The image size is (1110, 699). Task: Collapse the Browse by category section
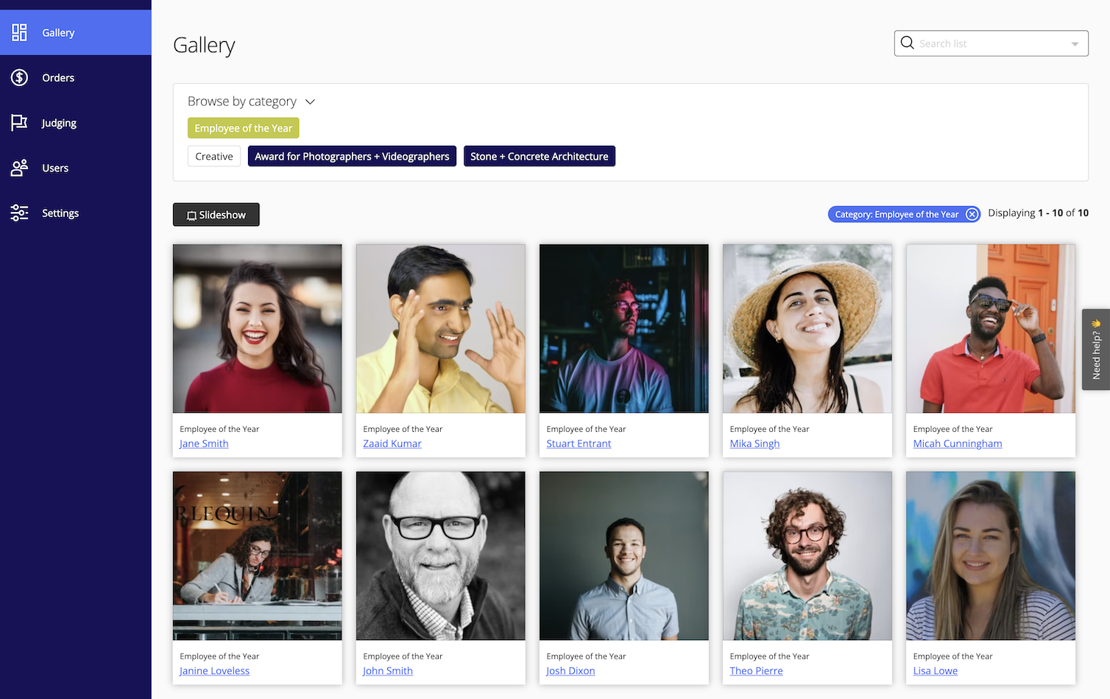point(309,102)
